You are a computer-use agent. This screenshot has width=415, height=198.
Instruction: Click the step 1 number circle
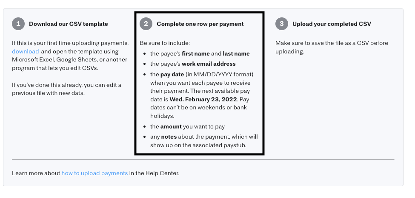pos(18,24)
